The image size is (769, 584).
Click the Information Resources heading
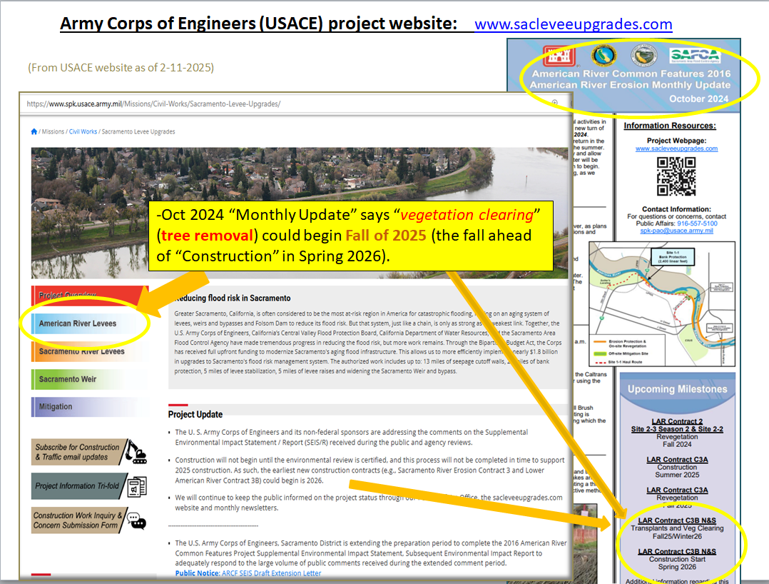click(x=669, y=126)
